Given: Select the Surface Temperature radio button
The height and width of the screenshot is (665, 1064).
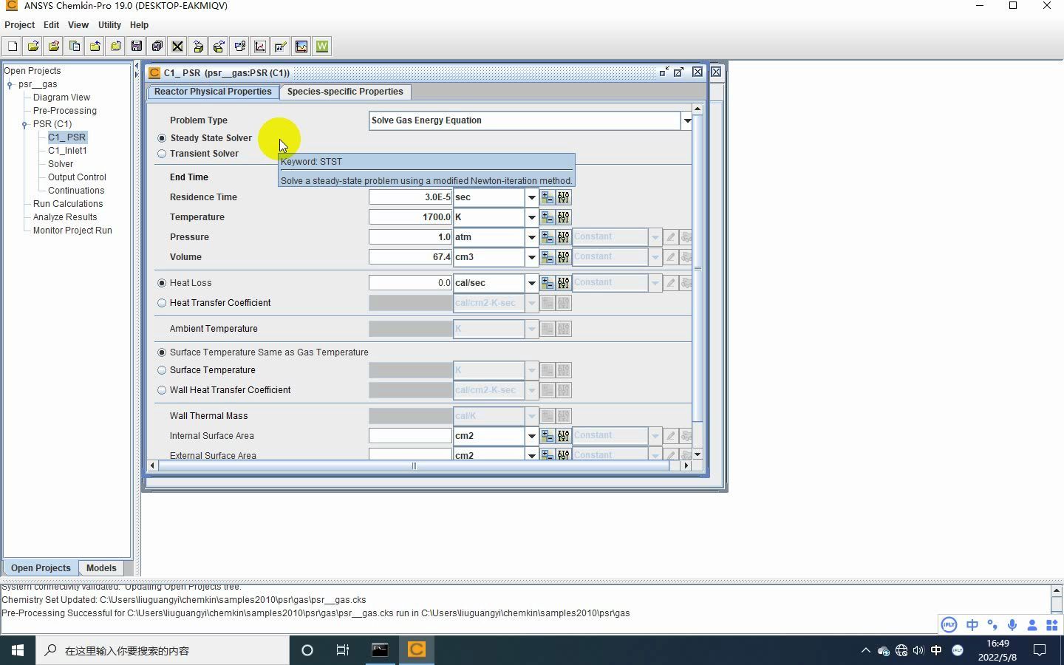Looking at the screenshot, I should click(x=162, y=370).
